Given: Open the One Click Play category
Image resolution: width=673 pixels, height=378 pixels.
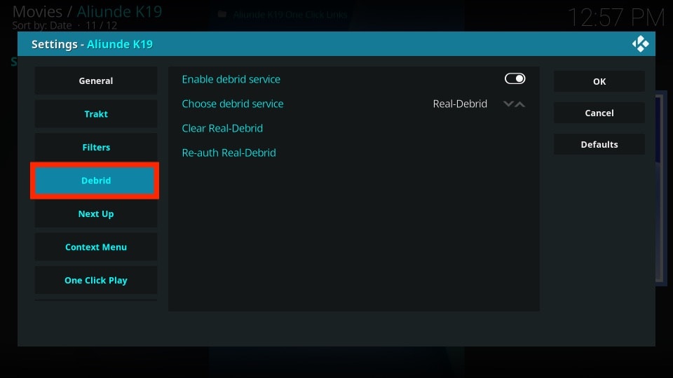Looking at the screenshot, I should [96, 280].
